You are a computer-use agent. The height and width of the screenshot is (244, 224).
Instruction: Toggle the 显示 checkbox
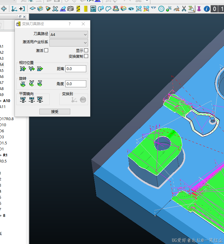click(x=86, y=50)
